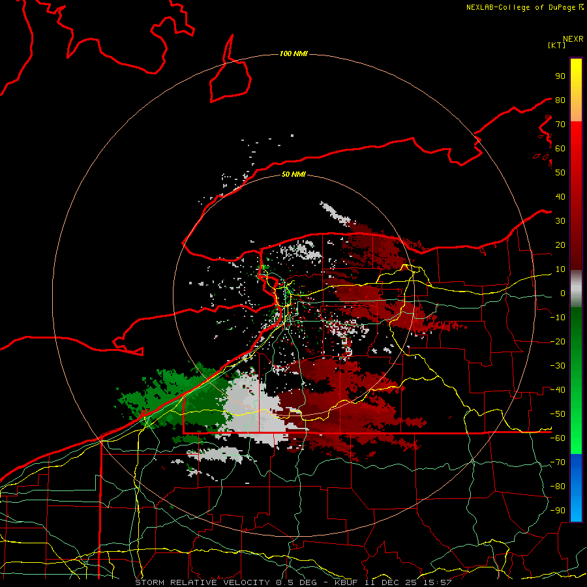This screenshot has height=587, width=587.
Task: Click the -30 value on the velocity scale
Action: pyautogui.click(x=558, y=366)
